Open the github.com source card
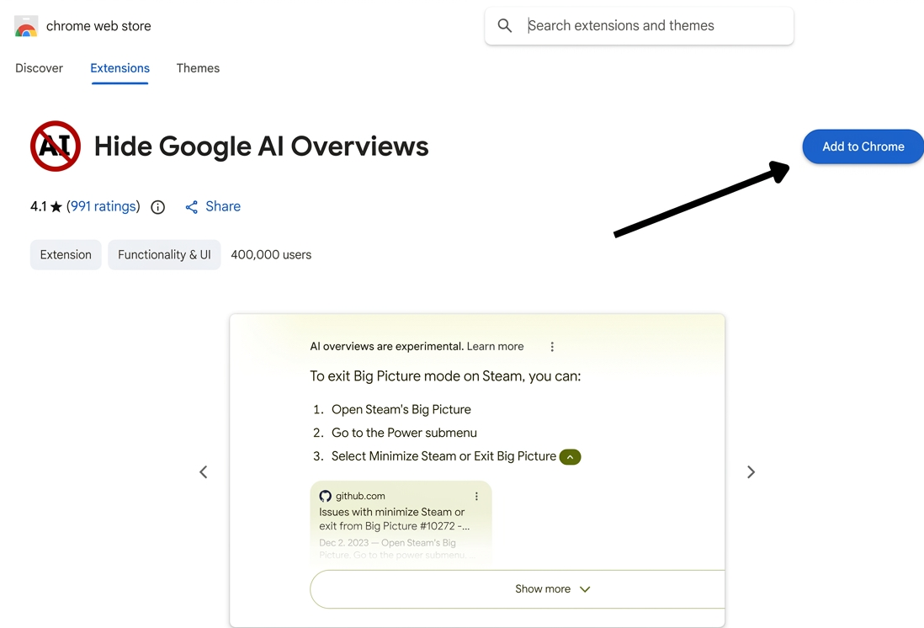Image resolution: width=924 pixels, height=628 pixels. (x=401, y=522)
